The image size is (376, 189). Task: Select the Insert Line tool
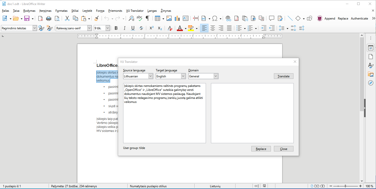(290, 18)
